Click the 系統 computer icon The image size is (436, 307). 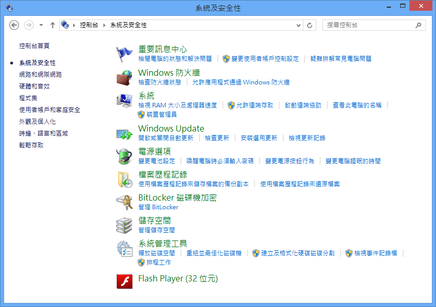(x=124, y=100)
